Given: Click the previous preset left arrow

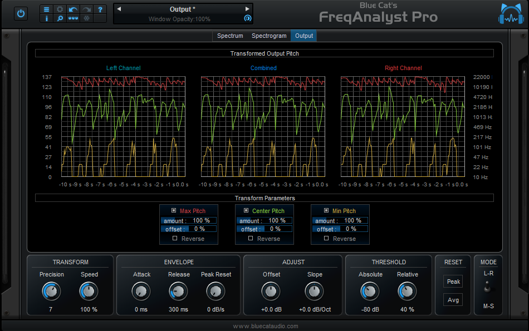Looking at the screenshot, I should (x=118, y=8).
